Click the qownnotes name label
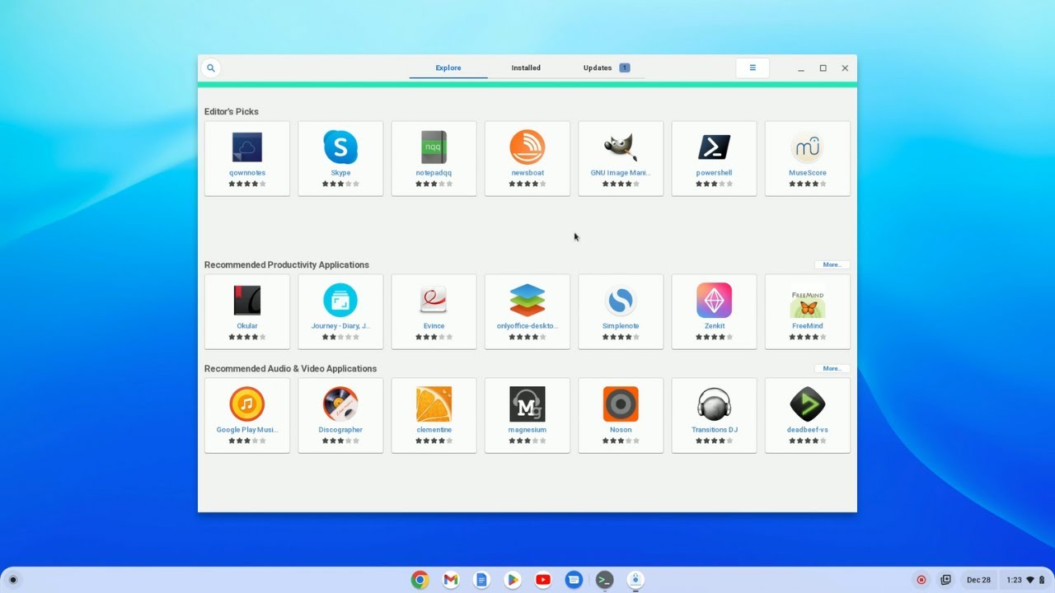 pyautogui.click(x=247, y=173)
